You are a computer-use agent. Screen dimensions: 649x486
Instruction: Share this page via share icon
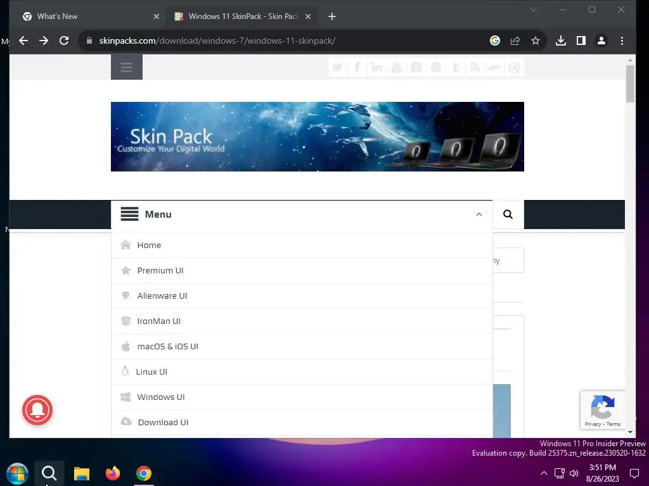(515, 40)
